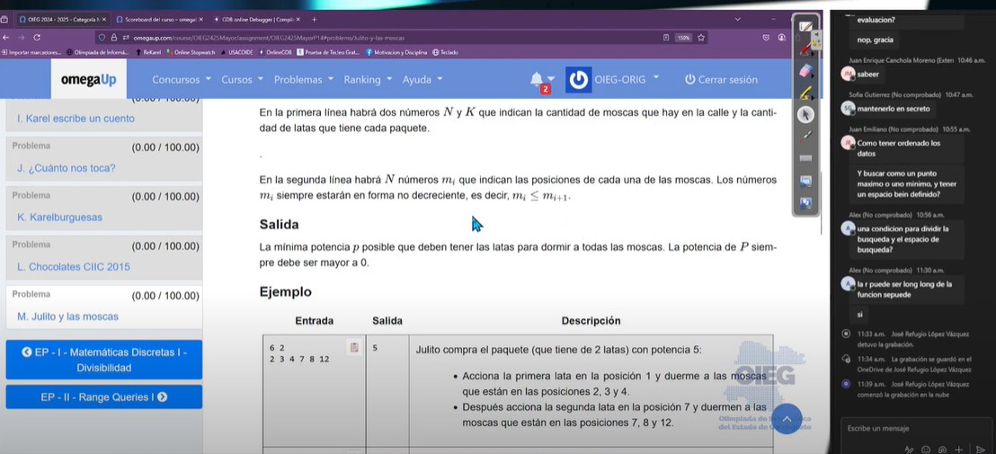The width and height of the screenshot is (996, 454).
Task: Bookmark page with the star icon
Action: pyautogui.click(x=701, y=38)
